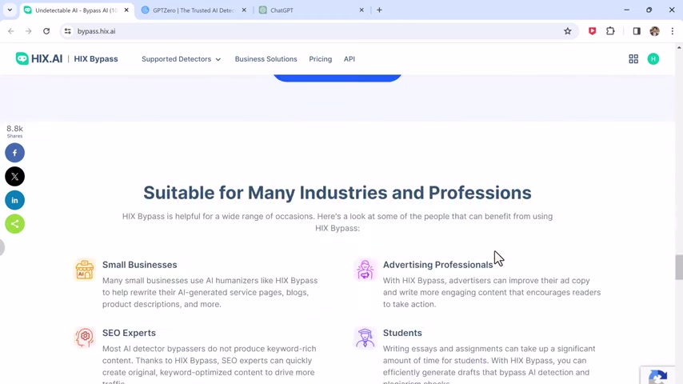Open a new browser tab
683x384 pixels.
pyautogui.click(x=379, y=10)
